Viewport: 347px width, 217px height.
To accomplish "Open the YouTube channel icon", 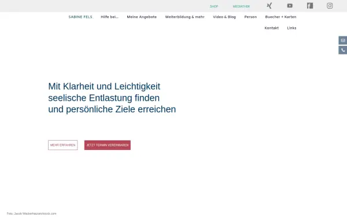I will [290, 6].
